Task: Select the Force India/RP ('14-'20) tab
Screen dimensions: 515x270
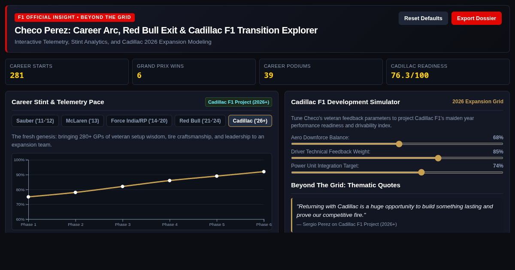Action: click(139, 121)
